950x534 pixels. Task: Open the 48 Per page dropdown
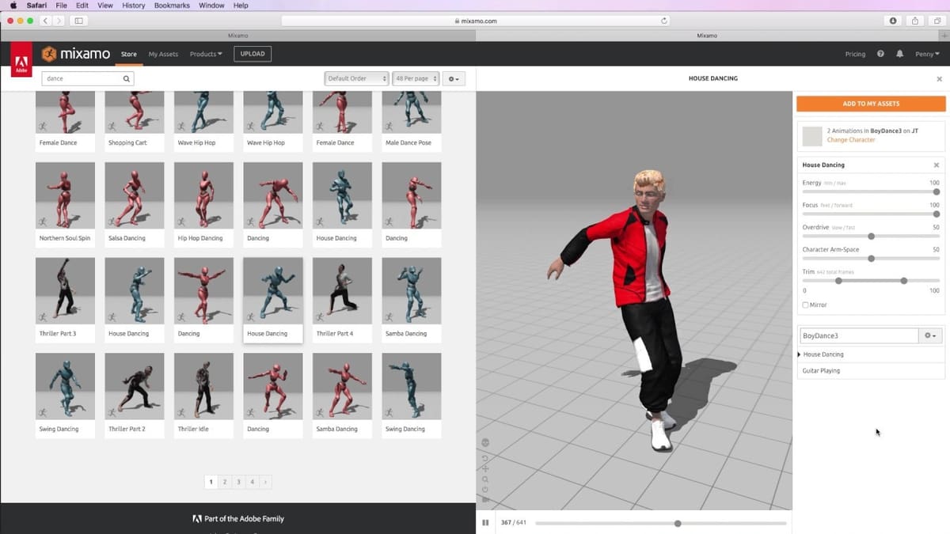click(416, 78)
